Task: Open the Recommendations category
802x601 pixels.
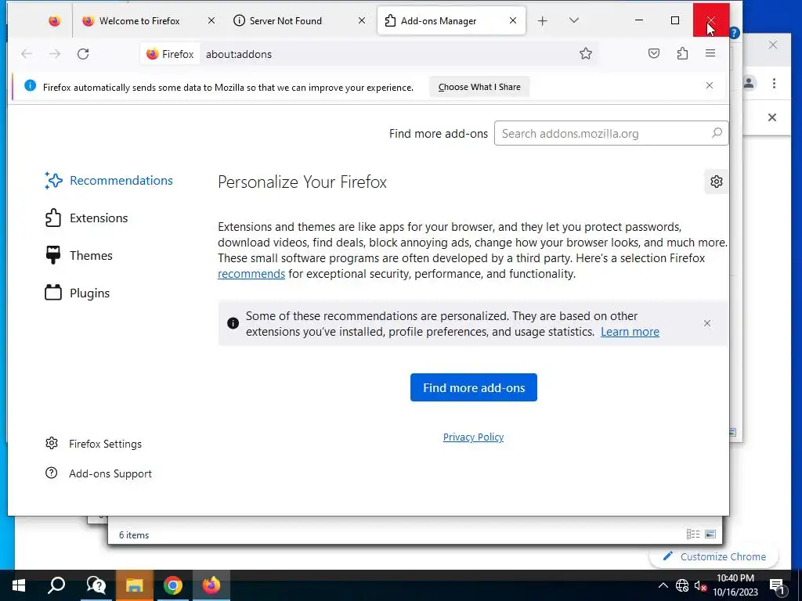Action: 109,181
